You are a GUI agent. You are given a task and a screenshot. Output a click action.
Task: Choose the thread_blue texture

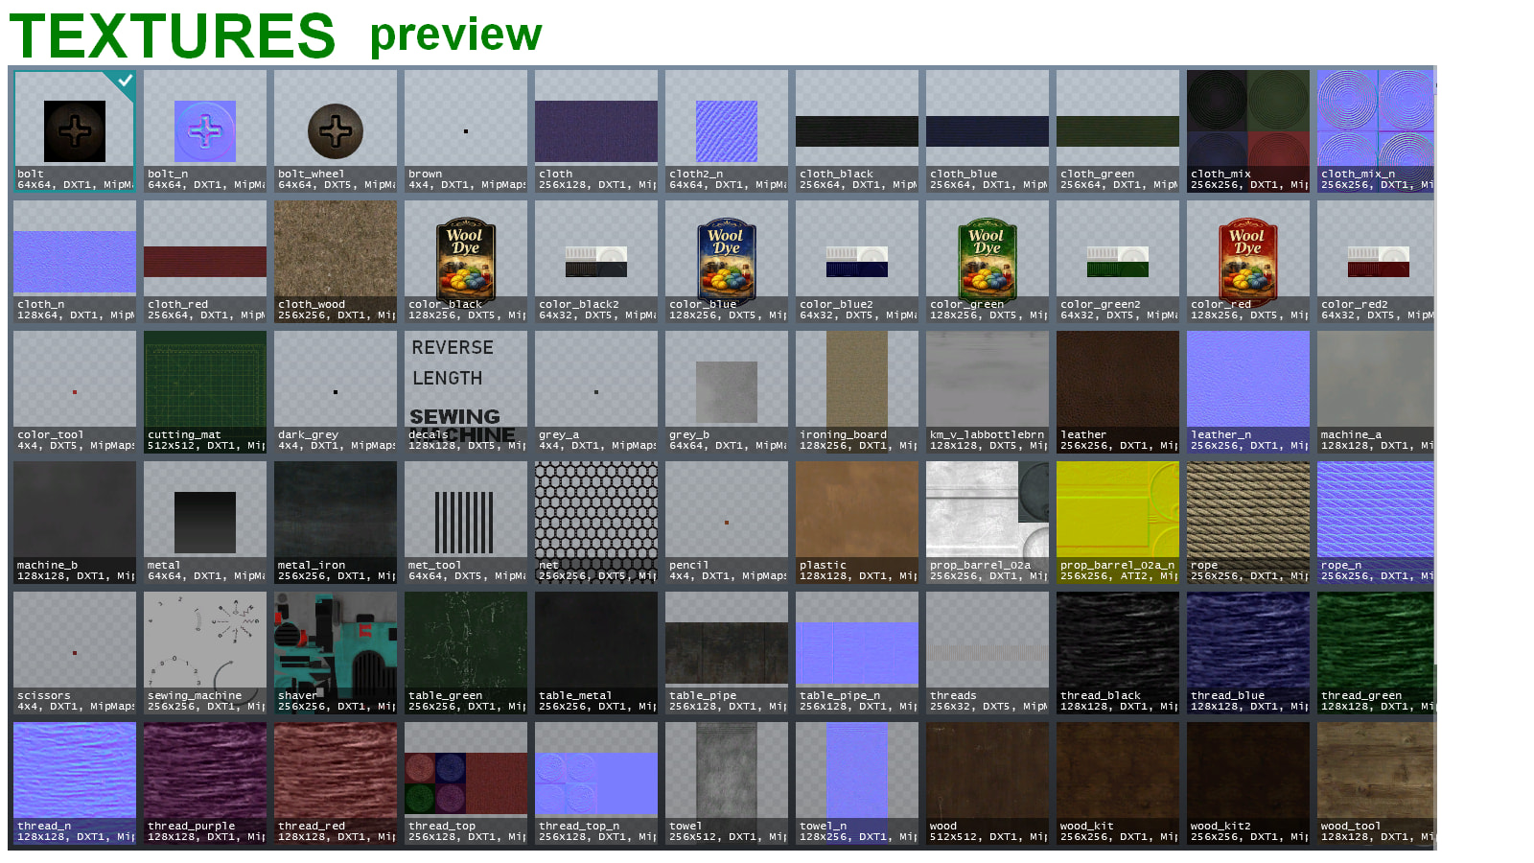click(x=1248, y=653)
